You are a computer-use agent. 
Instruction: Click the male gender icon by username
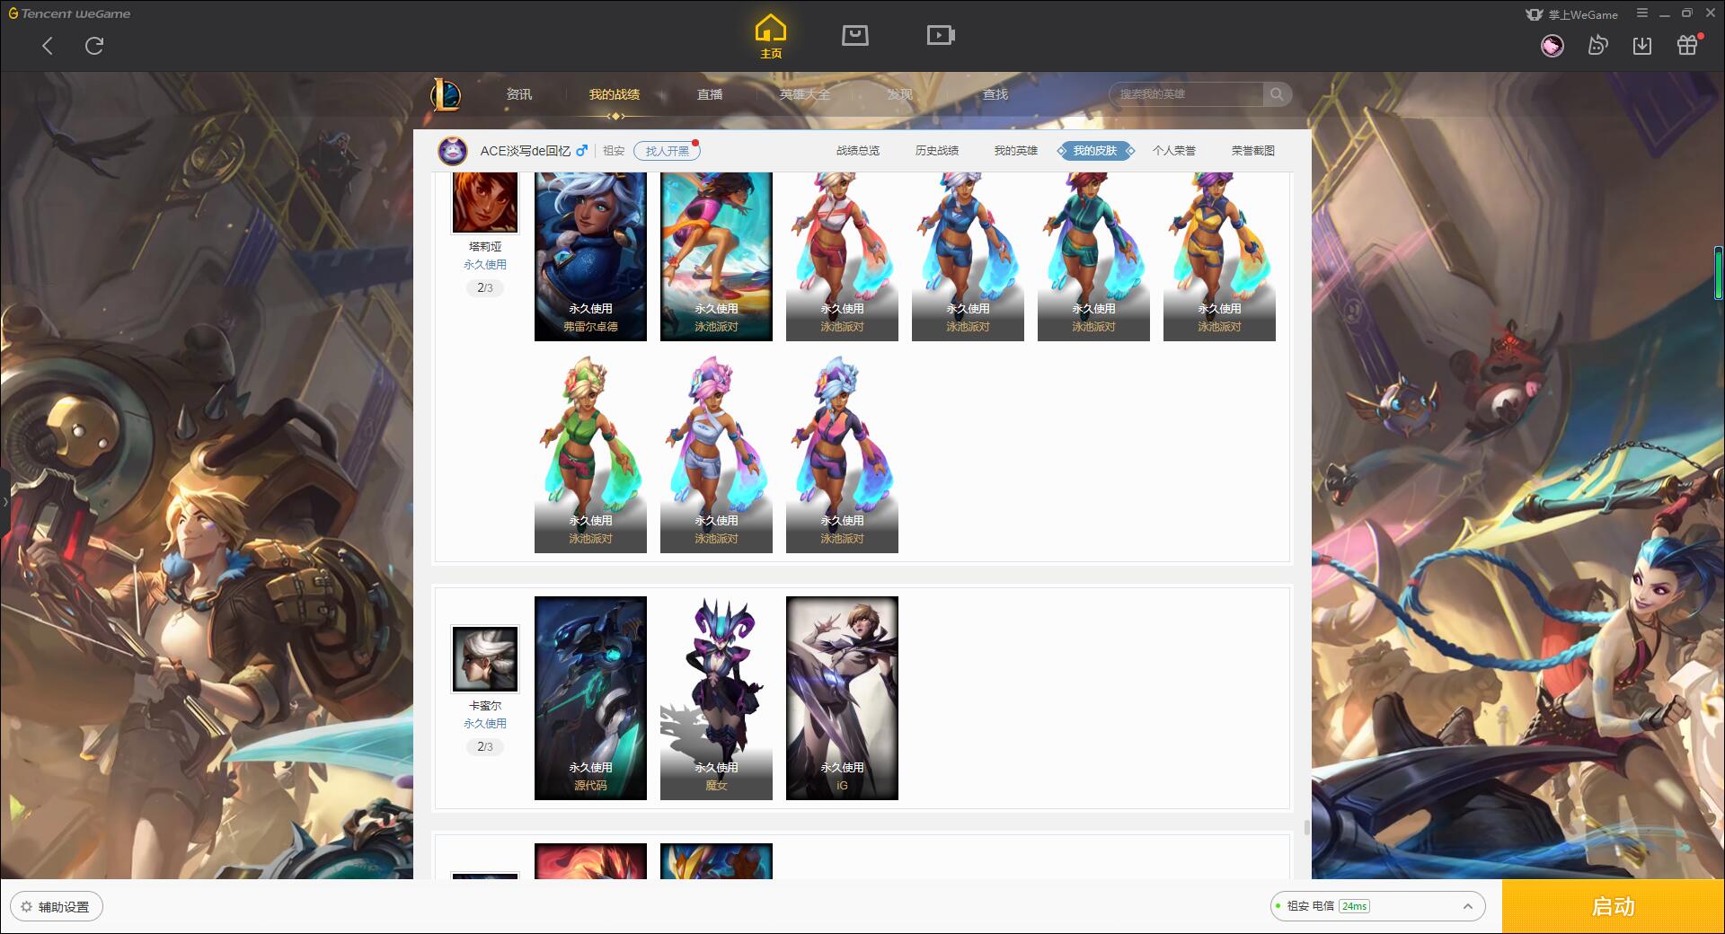click(x=582, y=151)
